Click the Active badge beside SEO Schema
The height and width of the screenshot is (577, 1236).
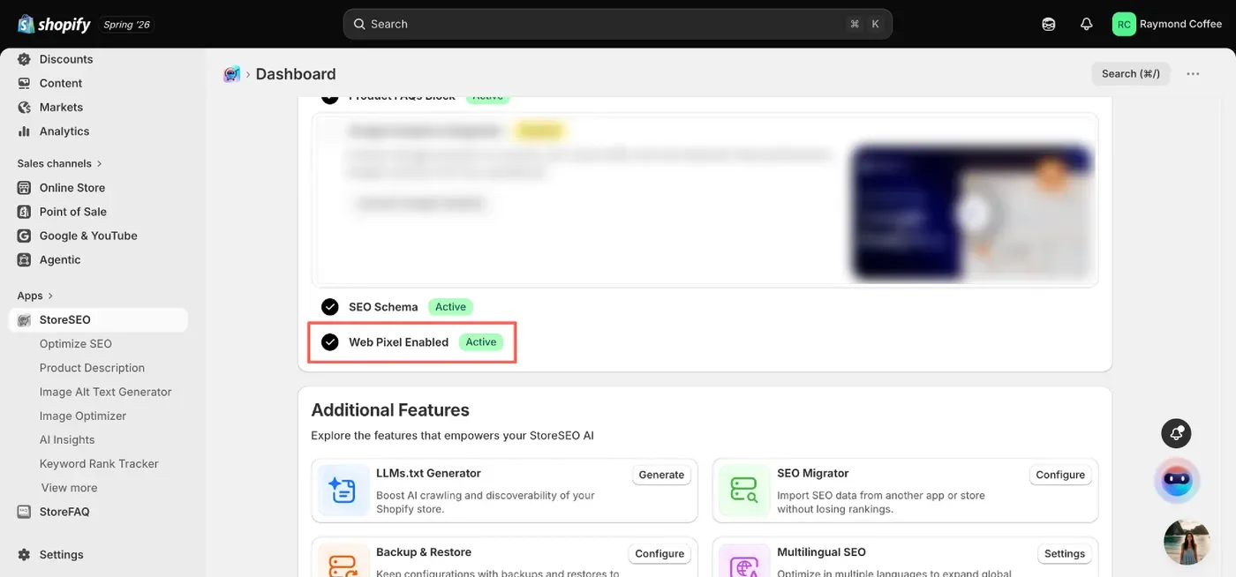(450, 307)
